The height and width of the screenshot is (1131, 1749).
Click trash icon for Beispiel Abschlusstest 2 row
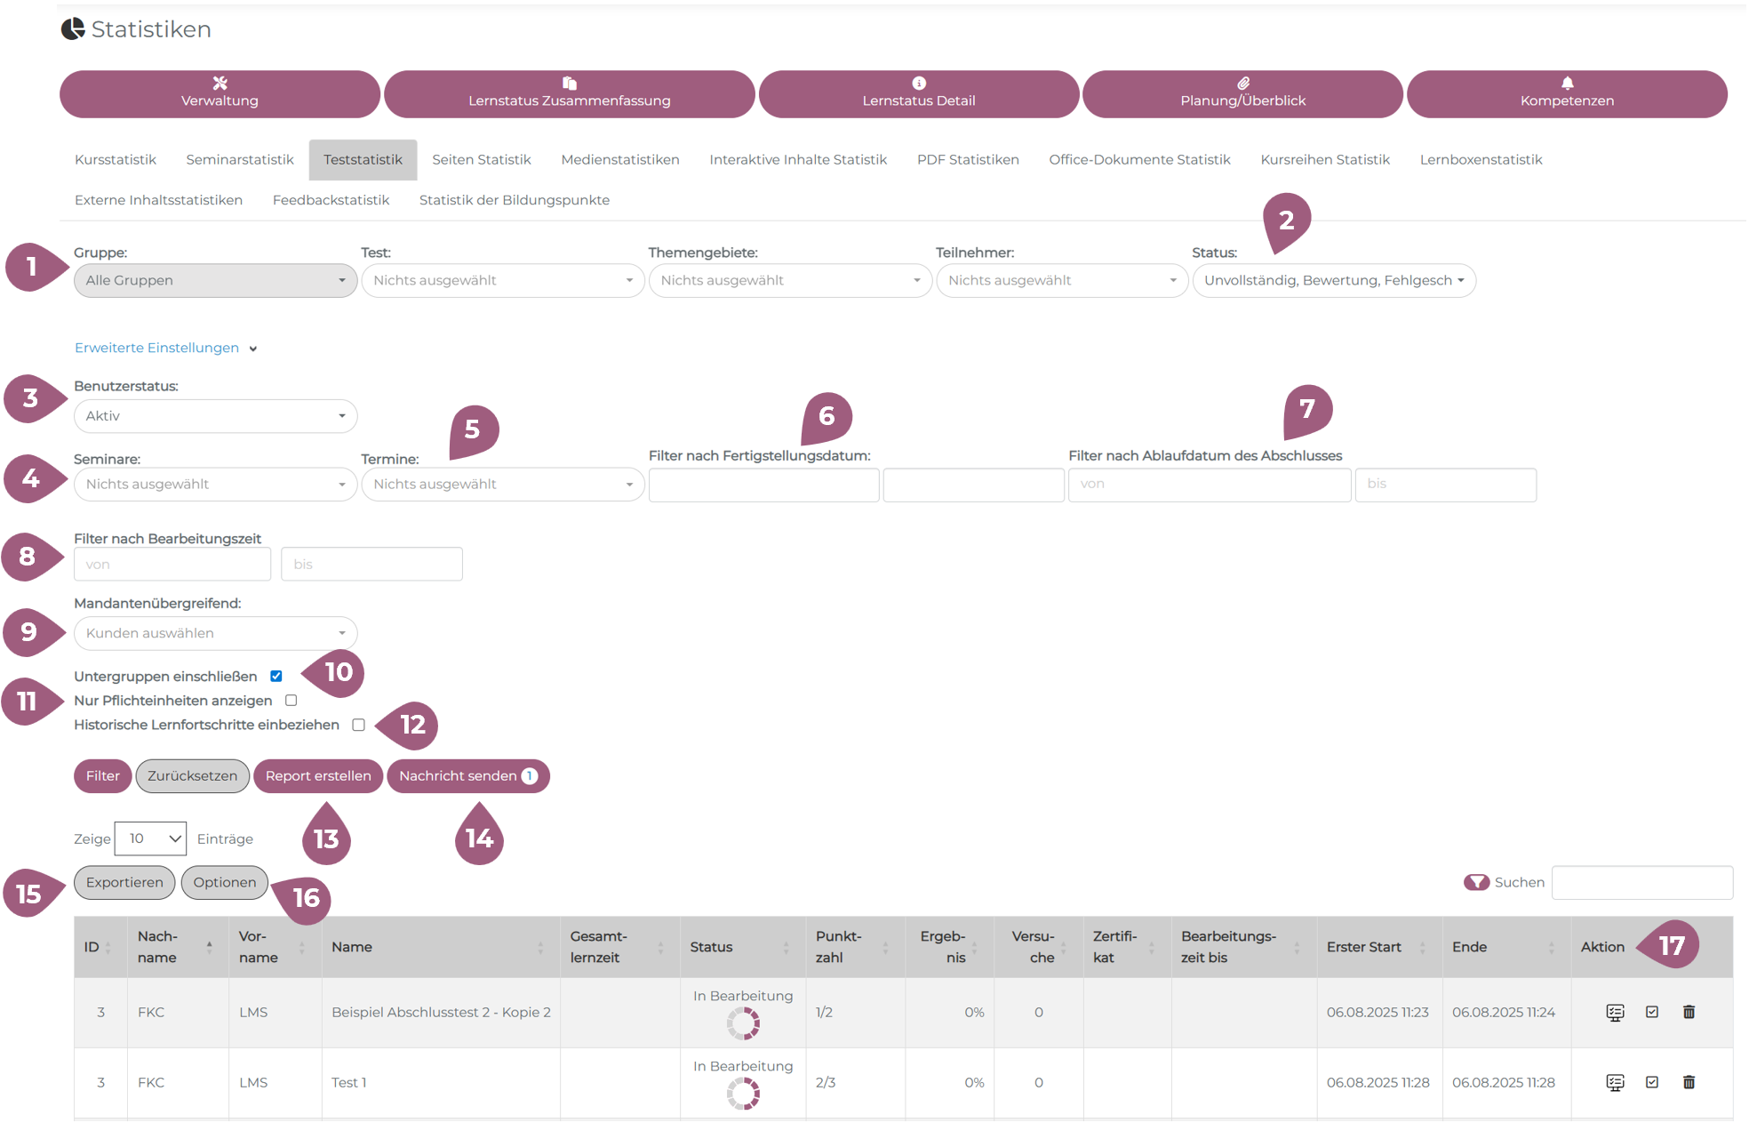click(1689, 1012)
